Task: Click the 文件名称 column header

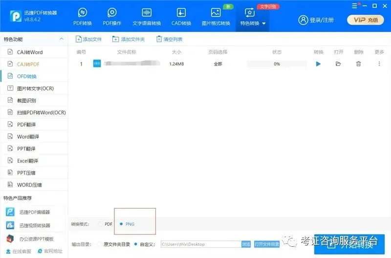Action: coord(127,52)
